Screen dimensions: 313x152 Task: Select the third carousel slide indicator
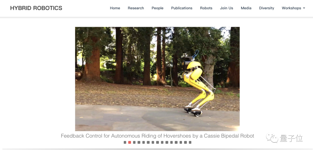coord(134,142)
